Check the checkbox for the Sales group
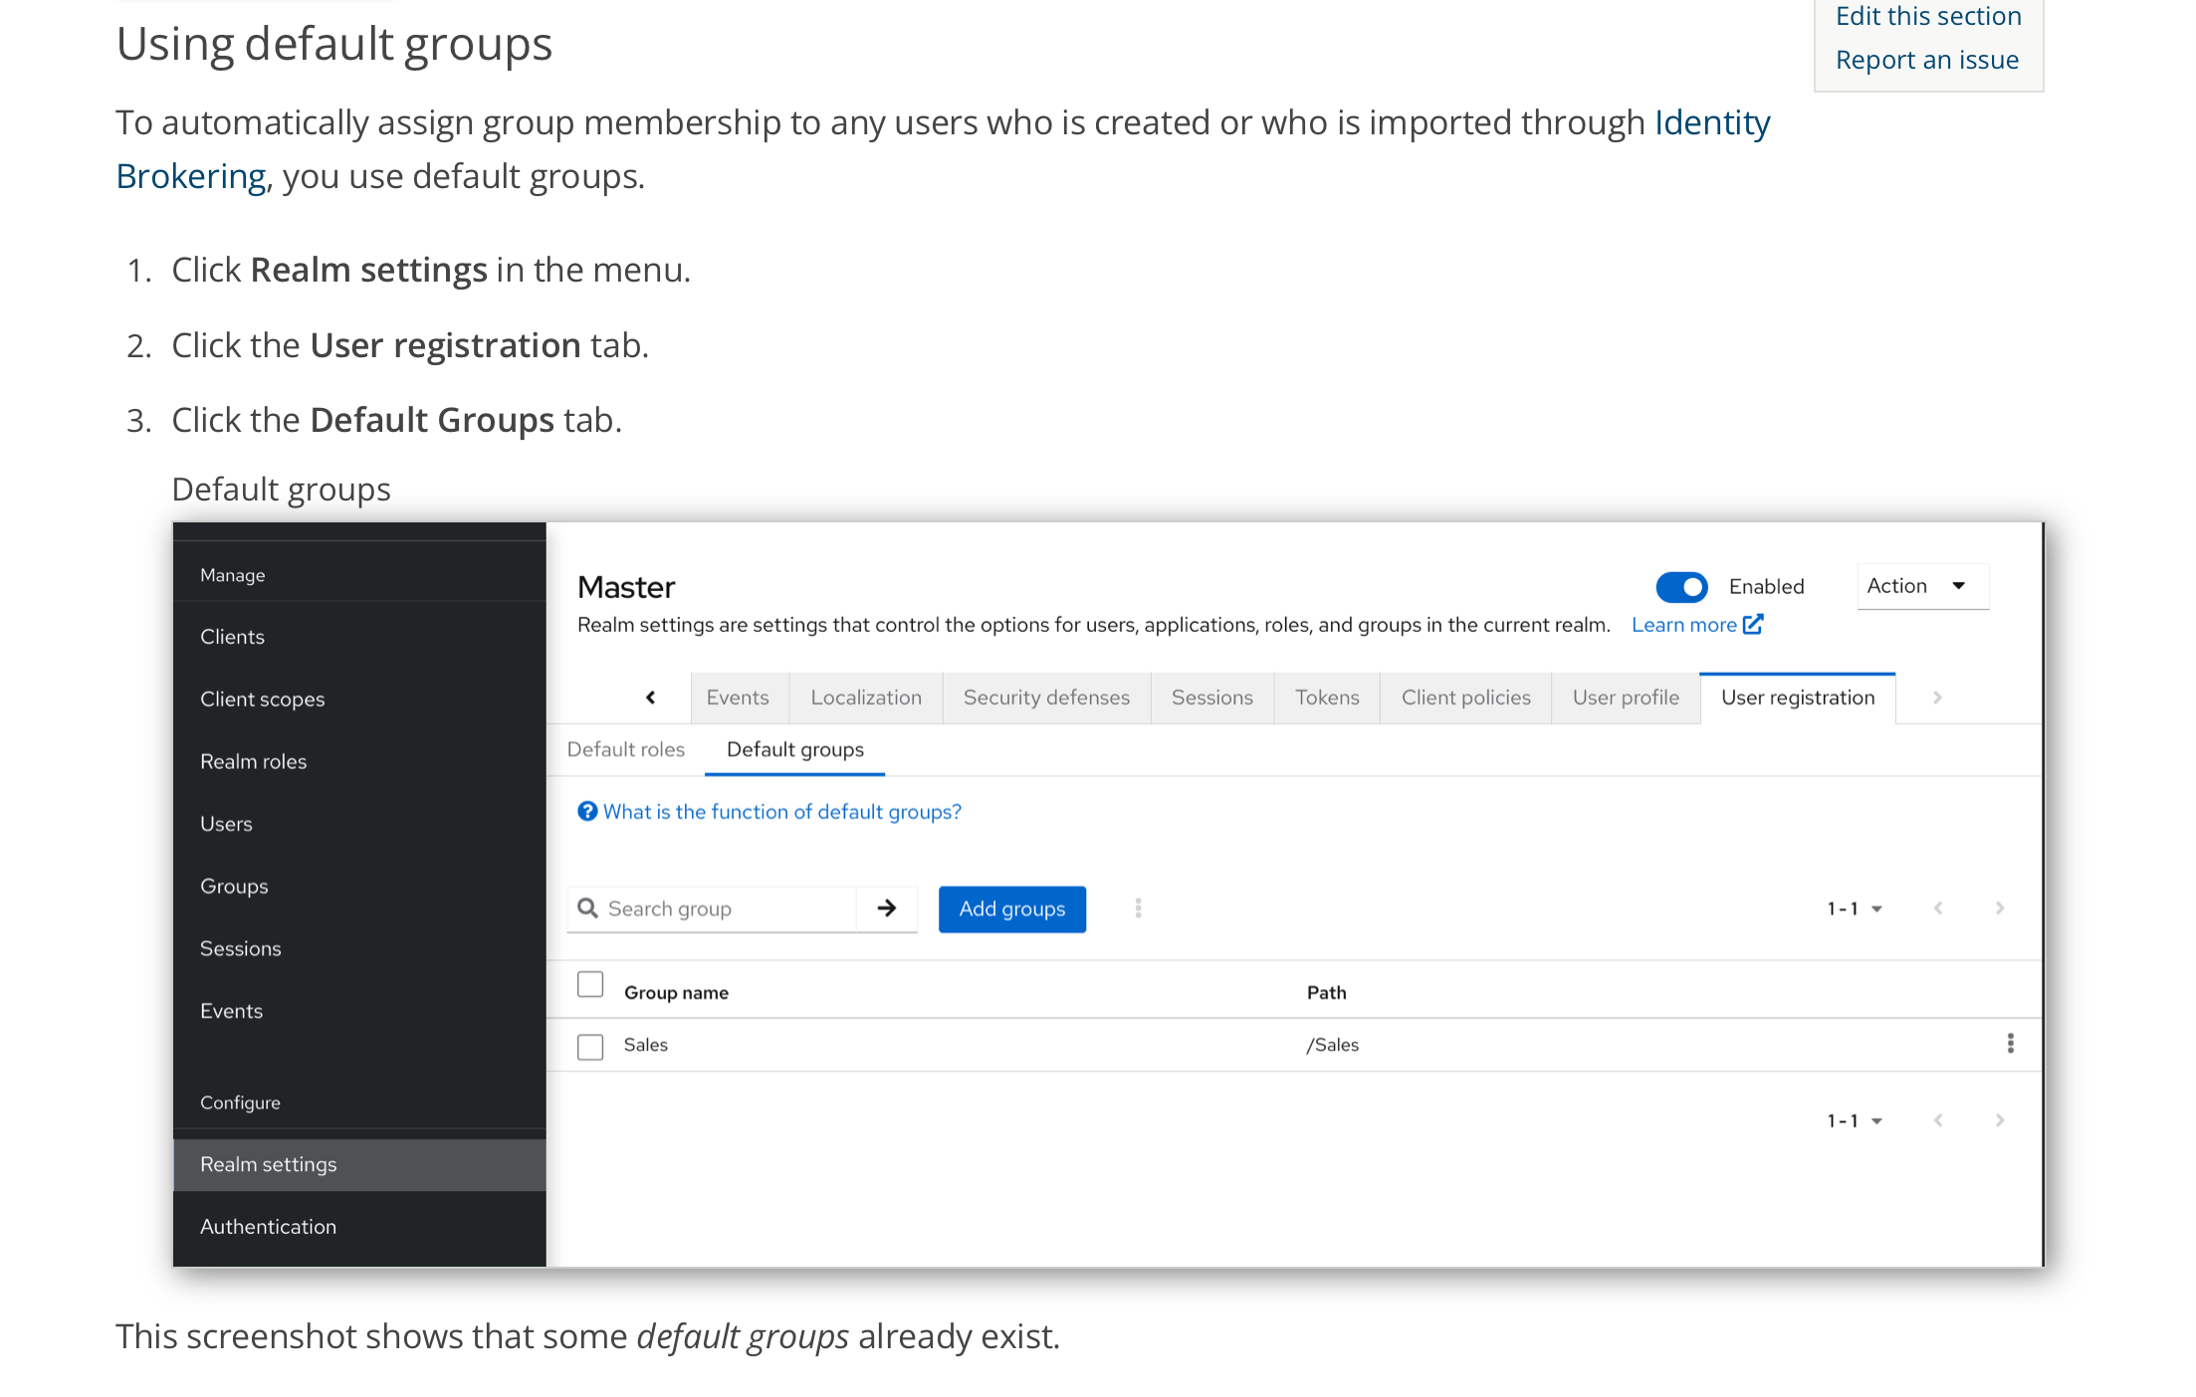The width and height of the screenshot is (2196, 1397). [x=590, y=1046]
